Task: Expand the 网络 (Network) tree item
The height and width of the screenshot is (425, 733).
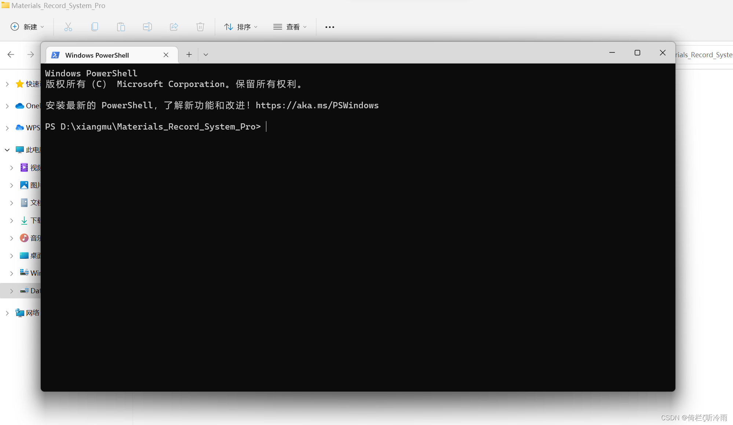Action: [x=7, y=313]
